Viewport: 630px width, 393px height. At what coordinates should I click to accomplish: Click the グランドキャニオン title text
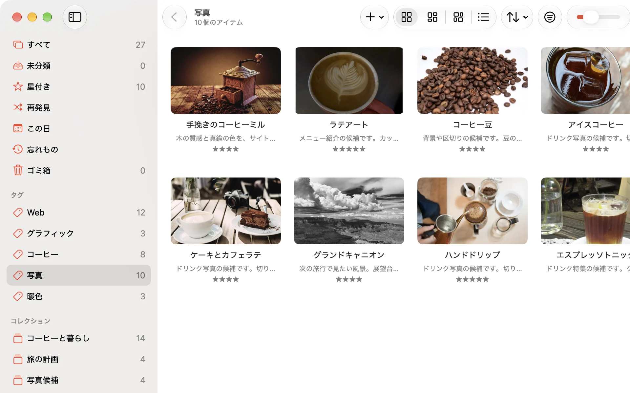coord(349,255)
